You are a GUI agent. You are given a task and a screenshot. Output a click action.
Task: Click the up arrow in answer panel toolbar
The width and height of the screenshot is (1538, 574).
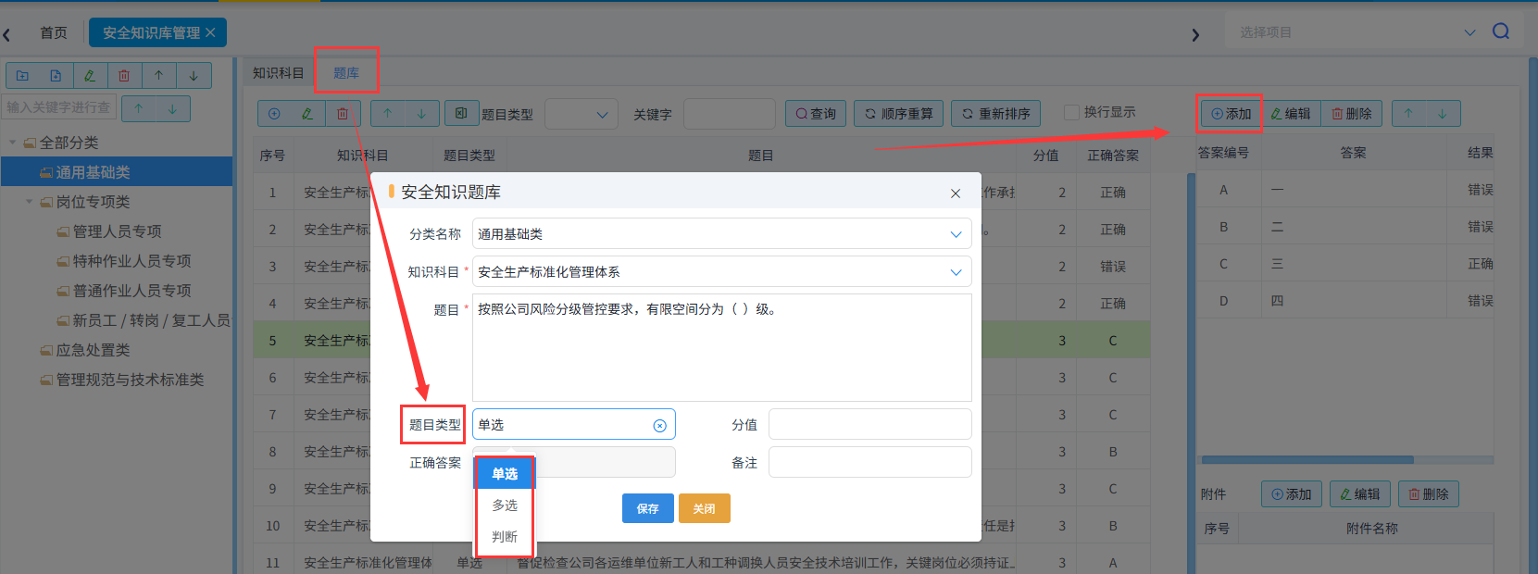click(x=1408, y=114)
